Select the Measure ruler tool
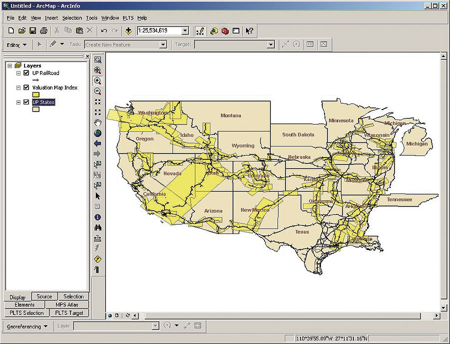Image resolution: width=450 pixels, height=344 pixels. tap(97, 238)
